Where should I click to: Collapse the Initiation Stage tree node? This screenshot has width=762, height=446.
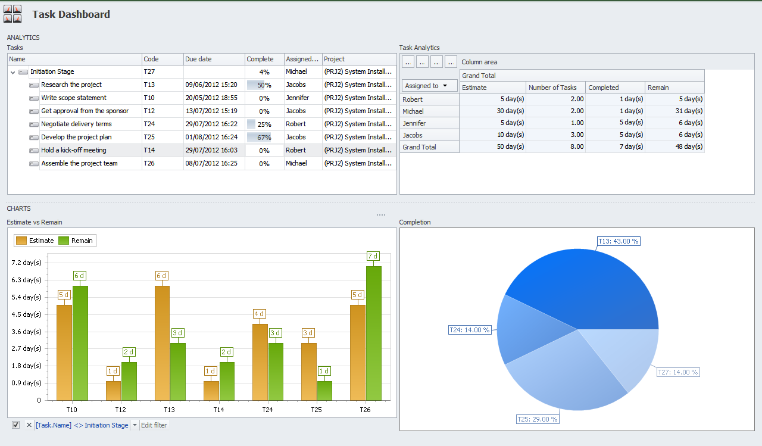click(x=13, y=72)
